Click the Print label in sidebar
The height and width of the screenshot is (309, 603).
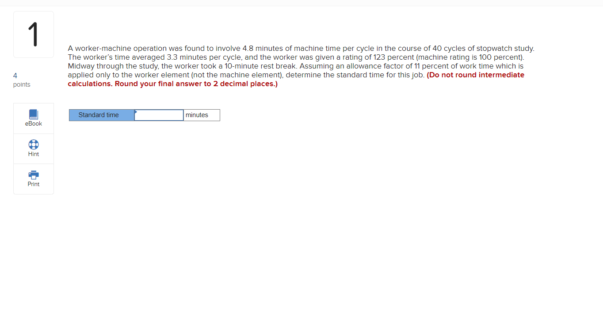pyautogui.click(x=34, y=184)
